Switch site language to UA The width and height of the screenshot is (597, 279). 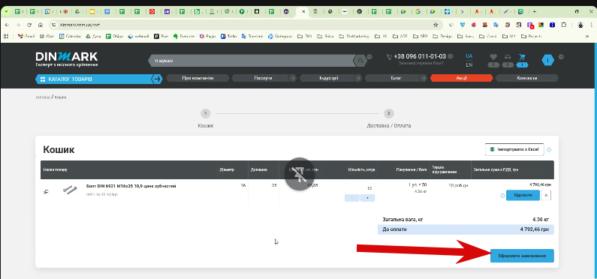pyautogui.click(x=469, y=56)
